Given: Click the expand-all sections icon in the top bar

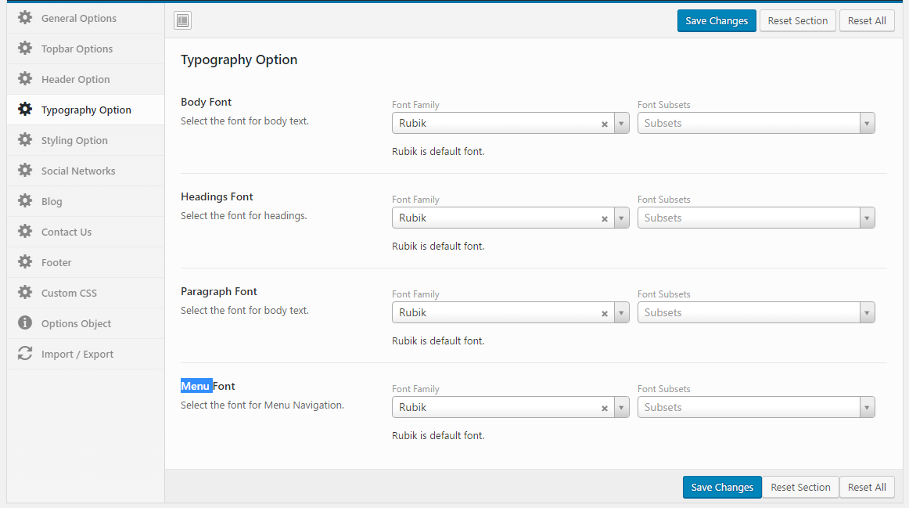Looking at the screenshot, I should point(182,21).
